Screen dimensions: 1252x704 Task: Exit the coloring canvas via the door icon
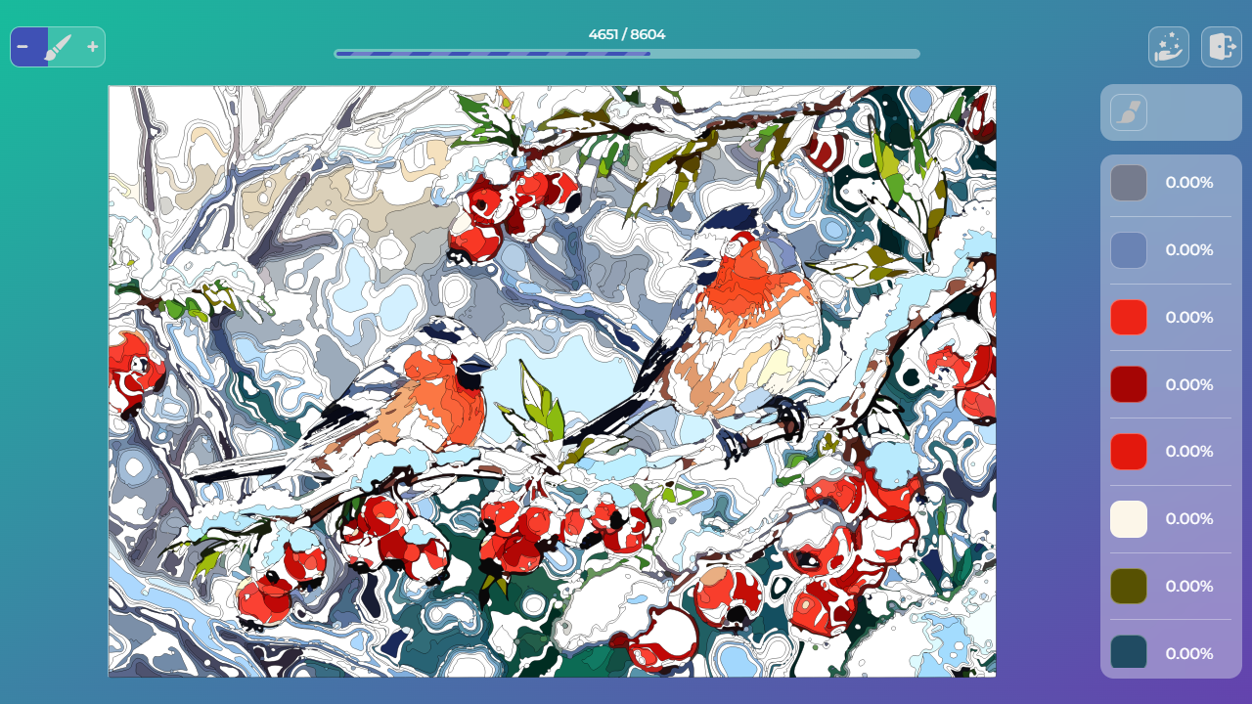(1220, 46)
